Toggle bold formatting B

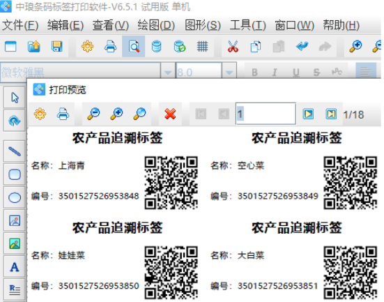(254, 73)
